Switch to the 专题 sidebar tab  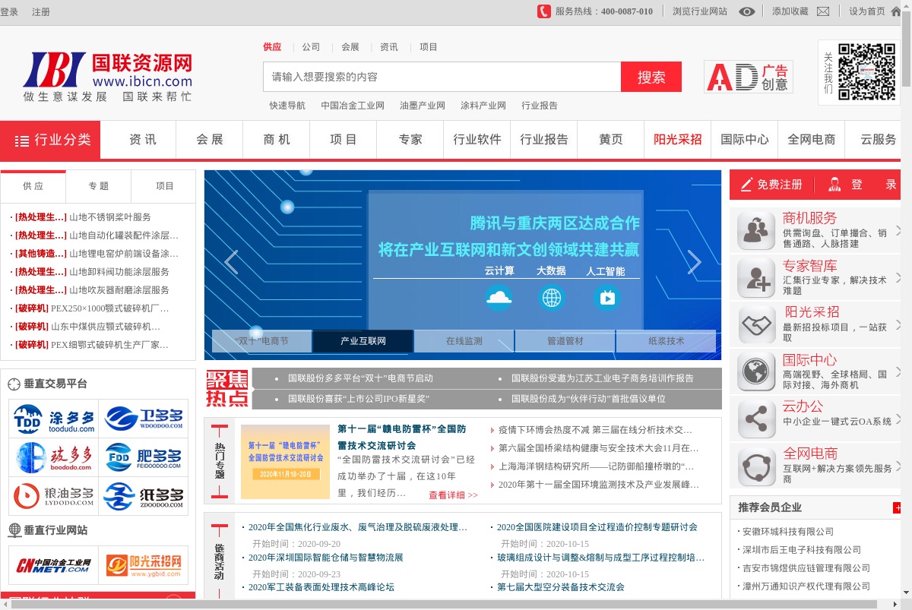(x=99, y=186)
